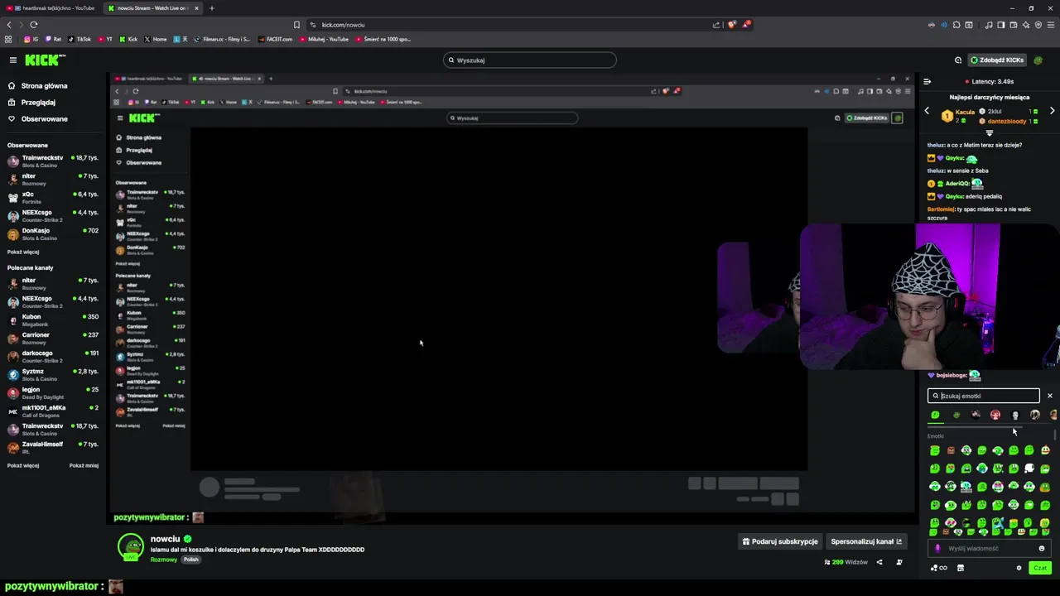The image size is (1060, 596).
Task: Open FACEIT.com bookmark
Action: coord(276,39)
